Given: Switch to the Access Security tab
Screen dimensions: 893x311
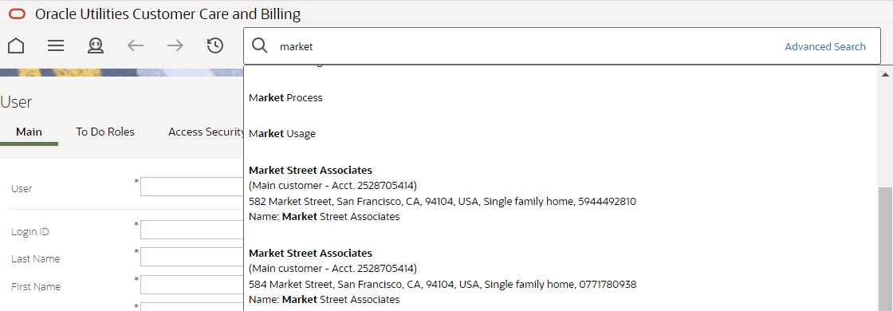Looking at the screenshot, I should [207, 132].
